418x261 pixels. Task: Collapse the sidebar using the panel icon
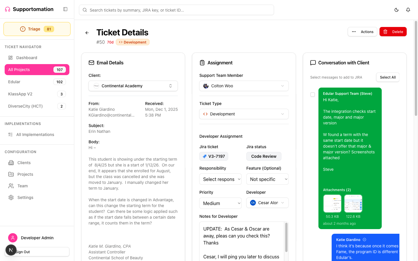pyautogui.click(x=65, y=9)
